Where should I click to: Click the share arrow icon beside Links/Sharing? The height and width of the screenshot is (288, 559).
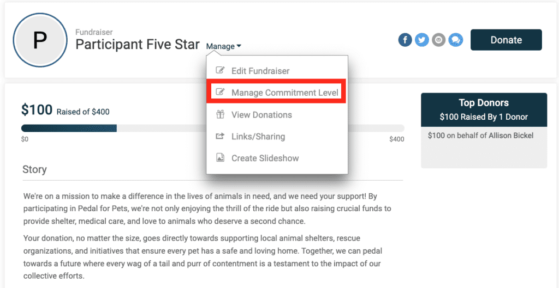(221, 136)
